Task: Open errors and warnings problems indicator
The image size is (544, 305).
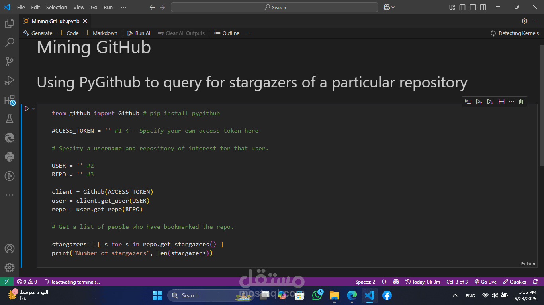Action: [27, 282]
